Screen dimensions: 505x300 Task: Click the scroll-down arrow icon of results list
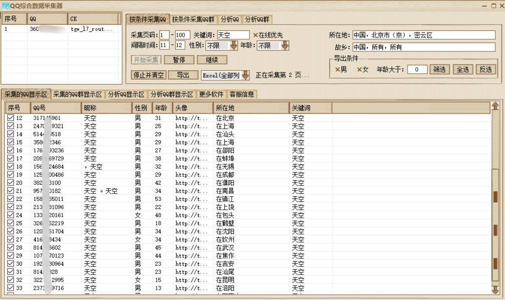495,290
